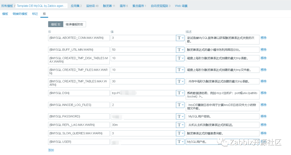
Task: Edit description for INNODB_LOG_FILES macro
Action: (222, 106)
